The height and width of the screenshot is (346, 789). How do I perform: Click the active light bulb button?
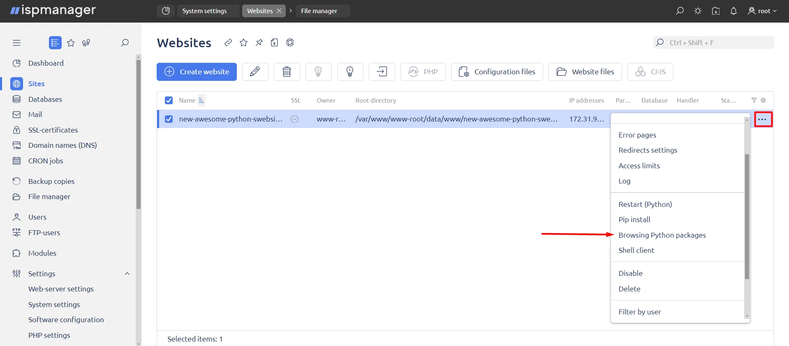pos(350,72)
